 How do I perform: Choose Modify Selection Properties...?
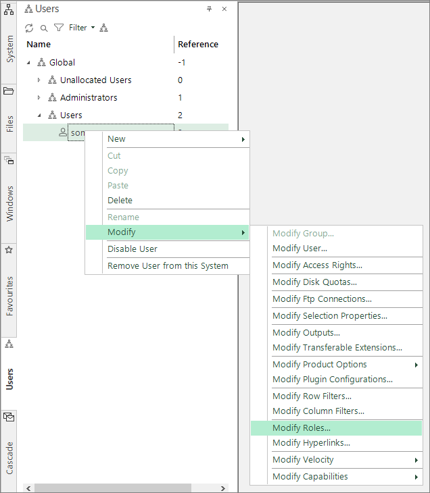[x=336, y=316]
